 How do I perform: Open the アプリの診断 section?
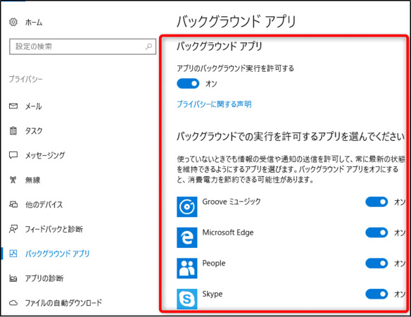(44, 278)
